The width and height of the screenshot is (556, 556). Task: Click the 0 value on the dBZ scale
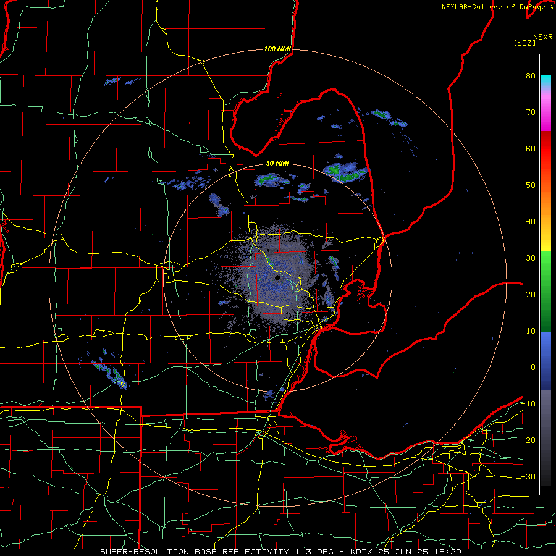[533, 368]
